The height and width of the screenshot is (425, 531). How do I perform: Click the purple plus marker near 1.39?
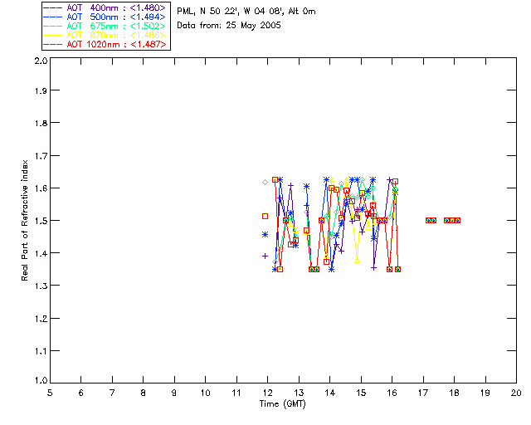[x=265, y=256]
